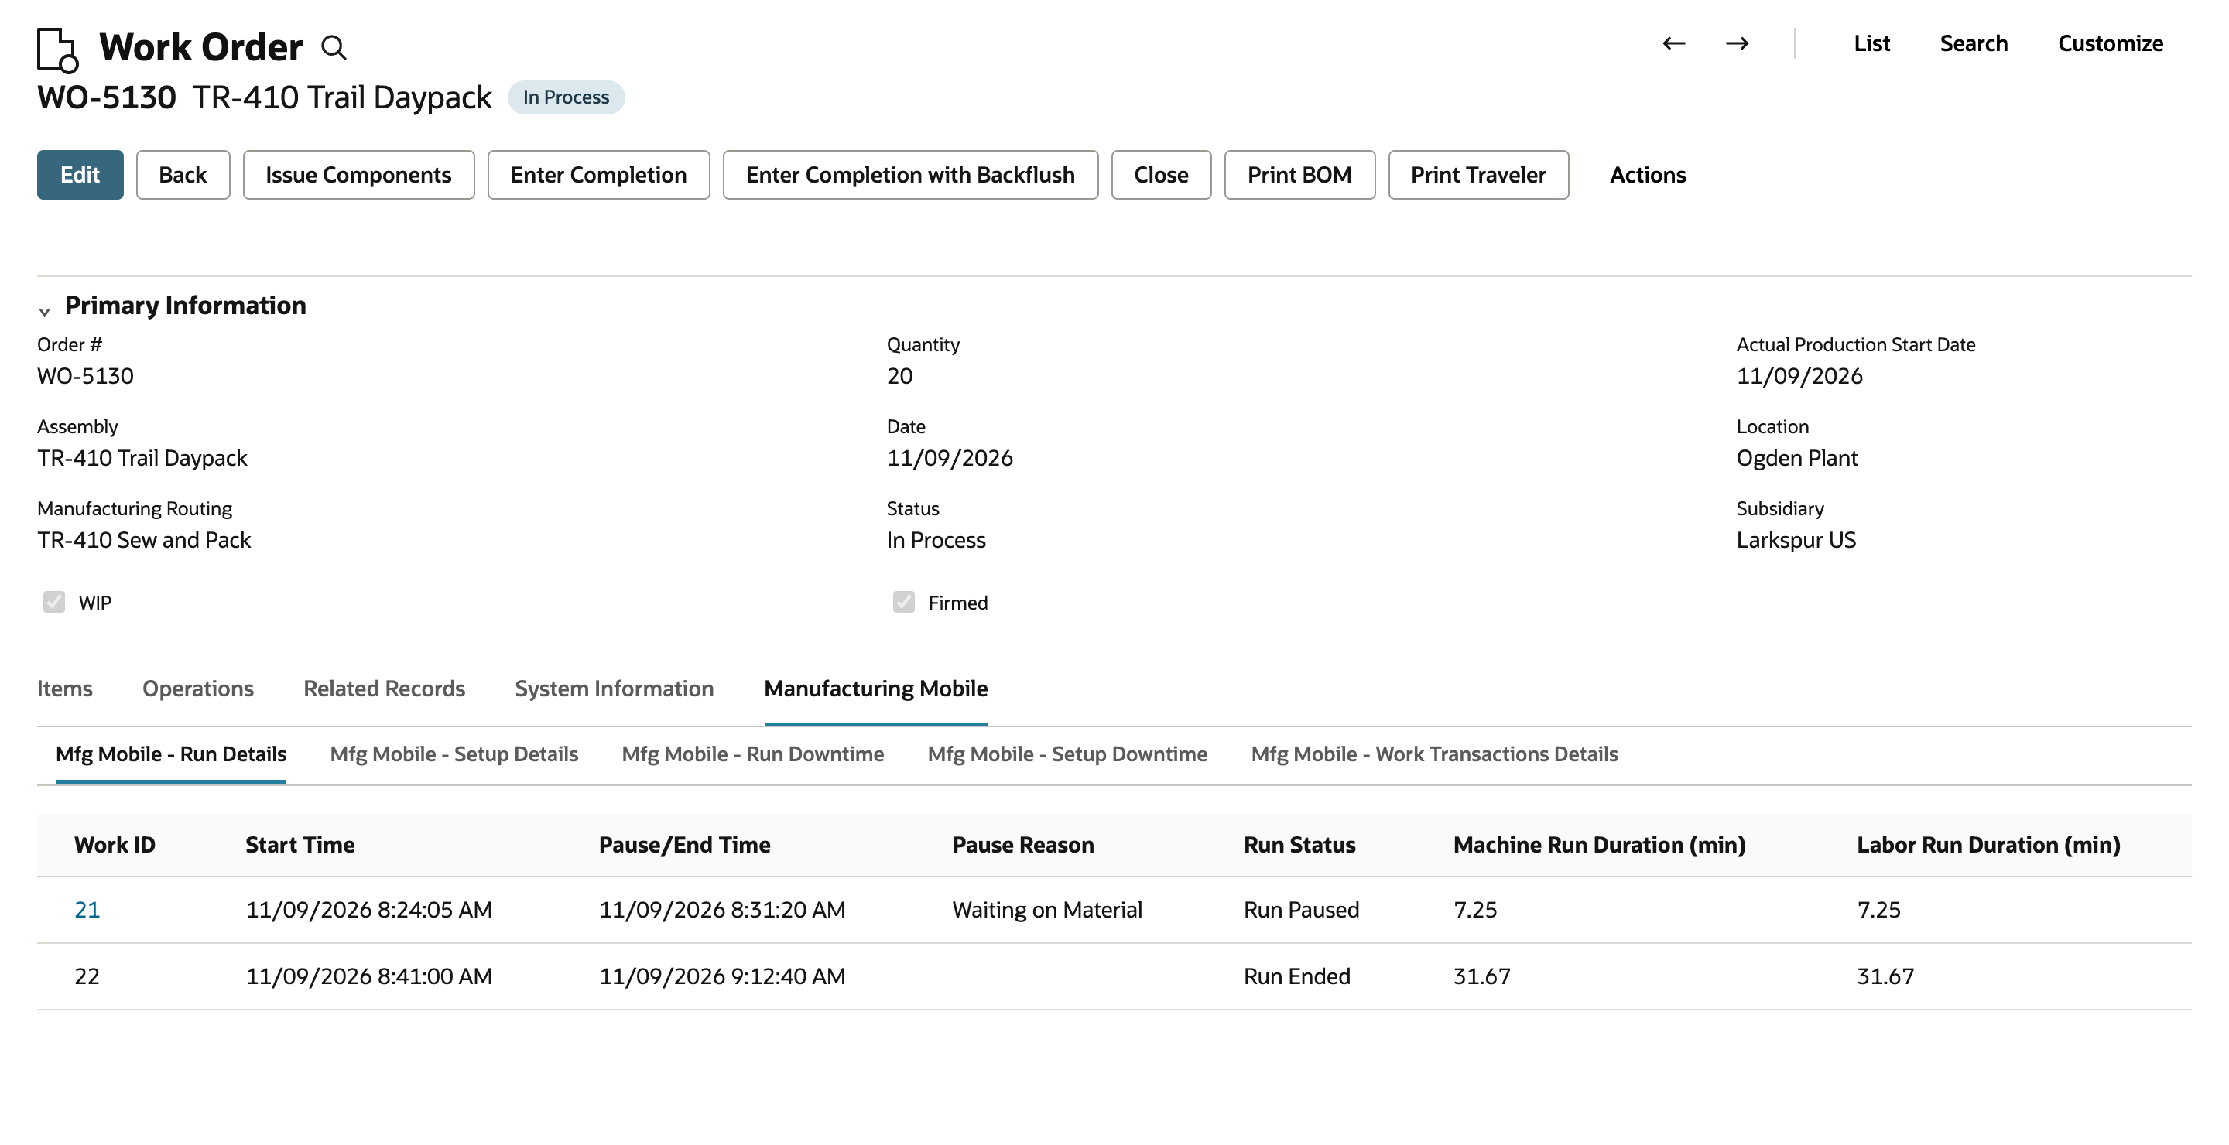This screenshot has height=1145, width=2229.
Task: Click the Close button
Action: pyautogui.click(x=1161, y=175)
